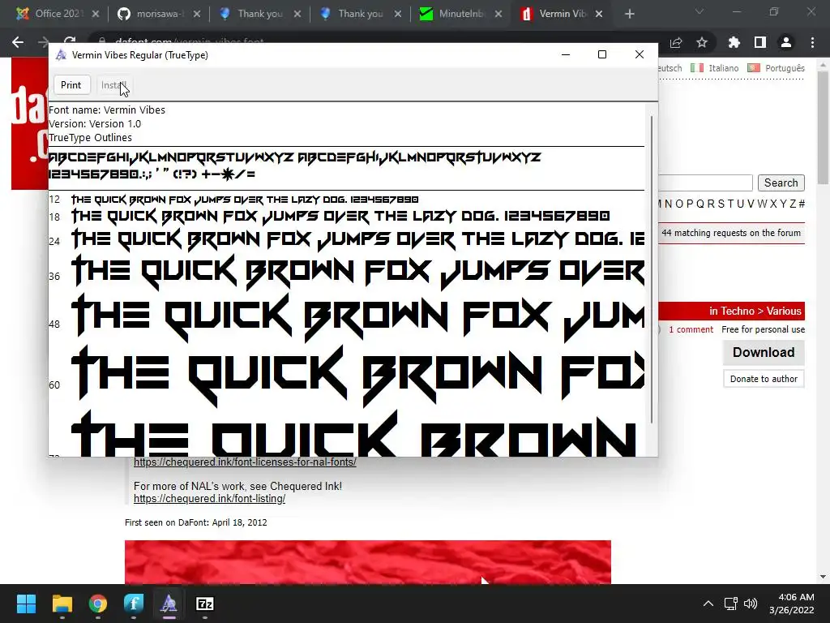The height and width of the screenshot is (623, 830).
Task: Browse fonts under the # symbol category
Action: click(802, 204)
